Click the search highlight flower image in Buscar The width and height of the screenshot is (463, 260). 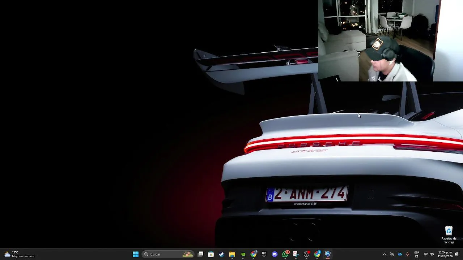coord(187,254)
